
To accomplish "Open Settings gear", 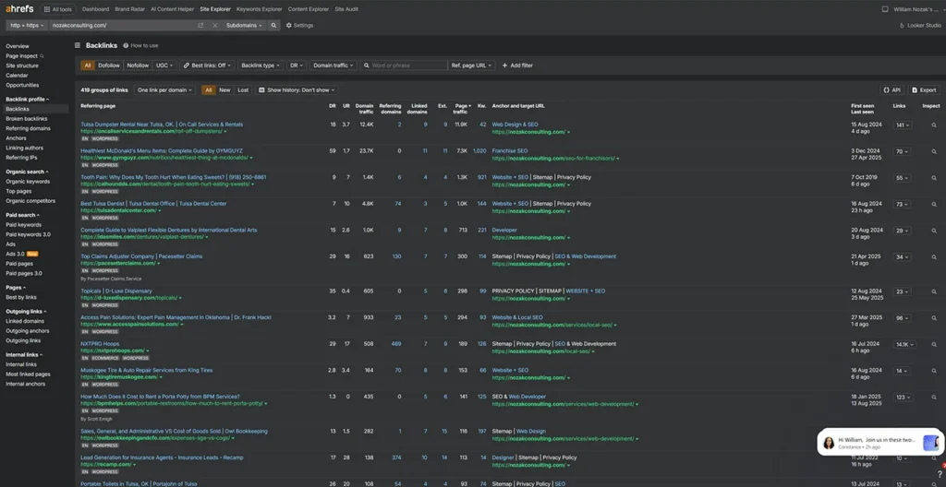I will [x=299, y=25].
